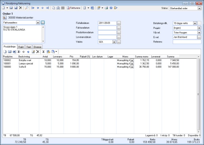Viewport: 204px width, 145px height.
Task: Click the price cell 9 800,00
Action: click(x=72, y=67)
